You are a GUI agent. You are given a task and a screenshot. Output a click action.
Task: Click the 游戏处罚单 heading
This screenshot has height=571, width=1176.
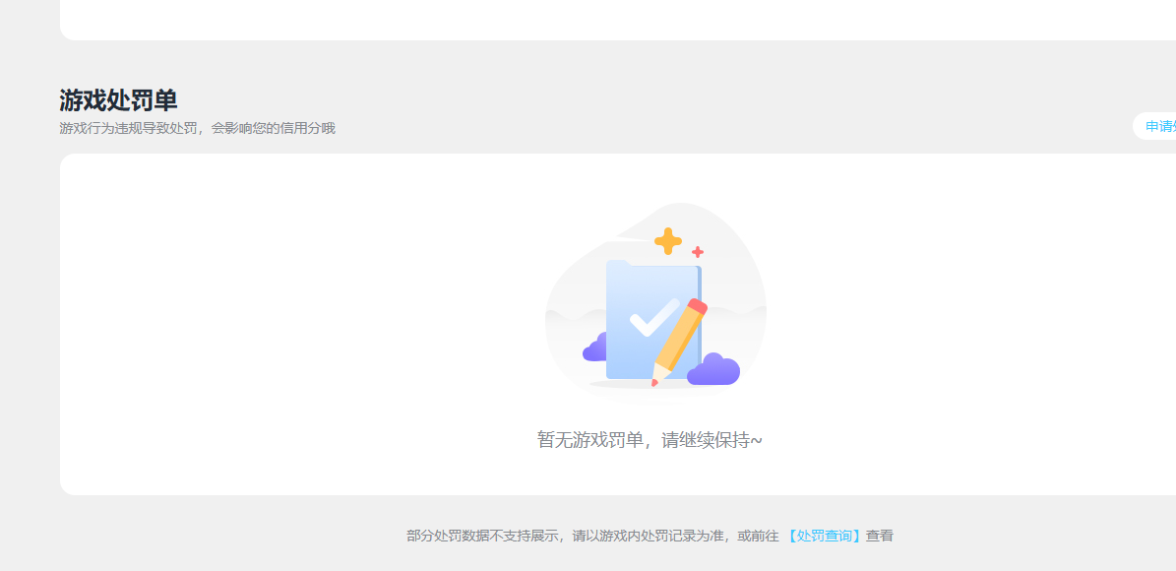118,99
